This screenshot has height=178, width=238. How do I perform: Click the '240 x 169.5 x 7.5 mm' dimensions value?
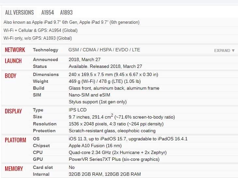(113, 75)
